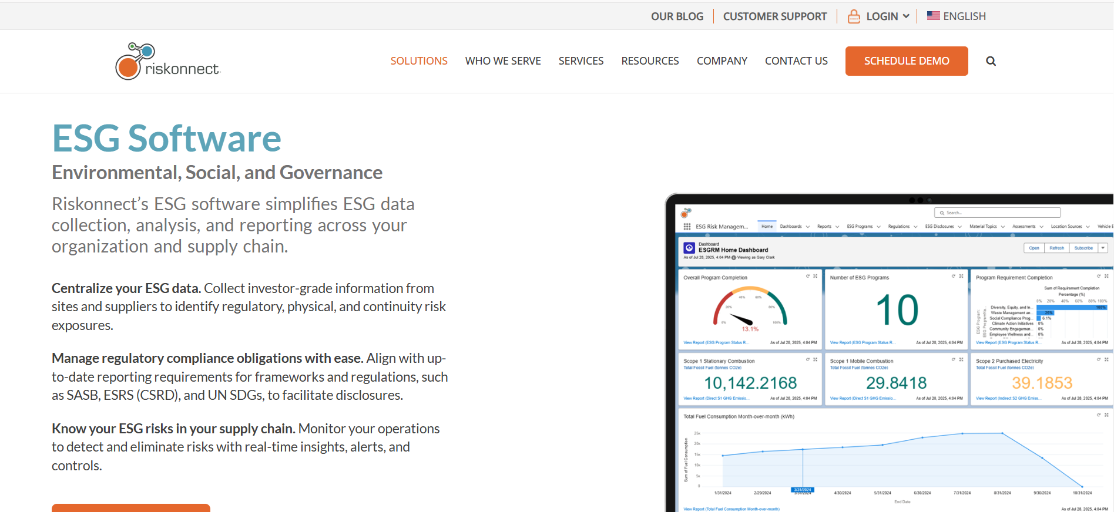Open View Report under Total Fuel Consumption chart
1114x512 pixels.
(x=732, y=509)
